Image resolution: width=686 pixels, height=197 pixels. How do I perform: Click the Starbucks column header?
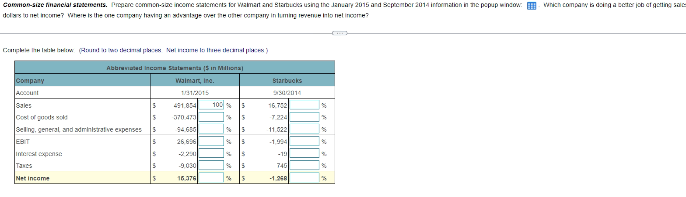(287, 81)
